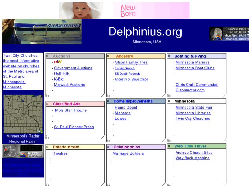
Task: Click the Minnesota section header
Action: pos(197,101)
